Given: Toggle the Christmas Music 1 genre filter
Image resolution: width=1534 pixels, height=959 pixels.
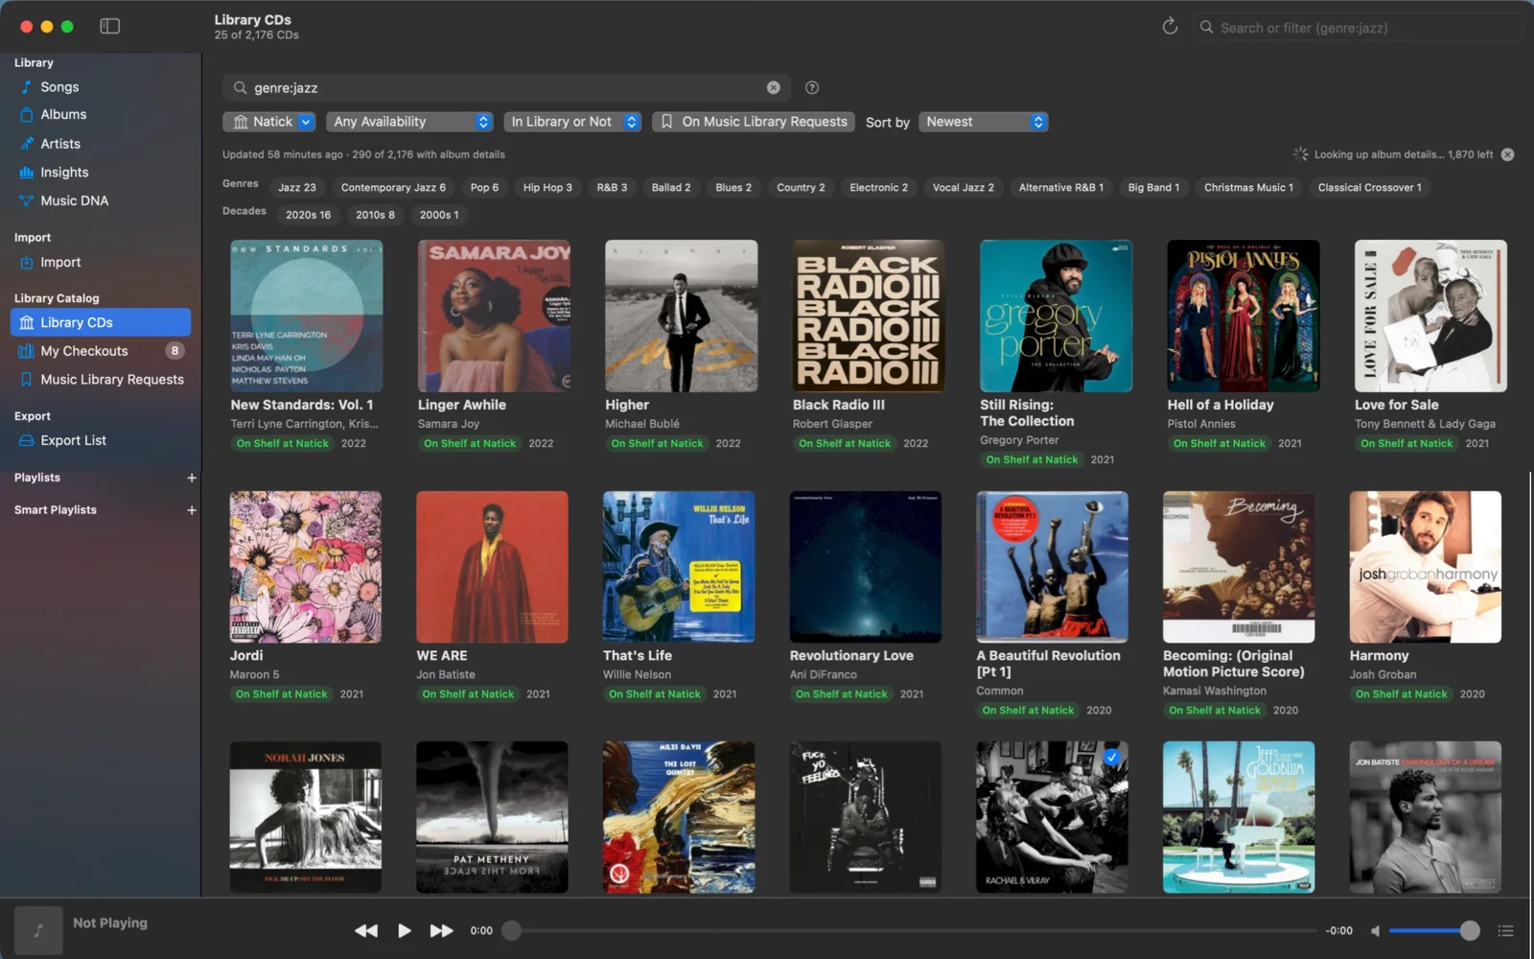Looking at the screenshot, I should tap(1248, 188).
